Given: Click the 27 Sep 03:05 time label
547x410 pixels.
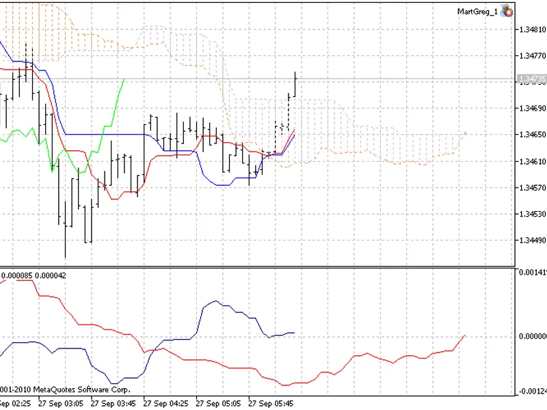Looking at the screenshot, I should click(x=61, y=404).
